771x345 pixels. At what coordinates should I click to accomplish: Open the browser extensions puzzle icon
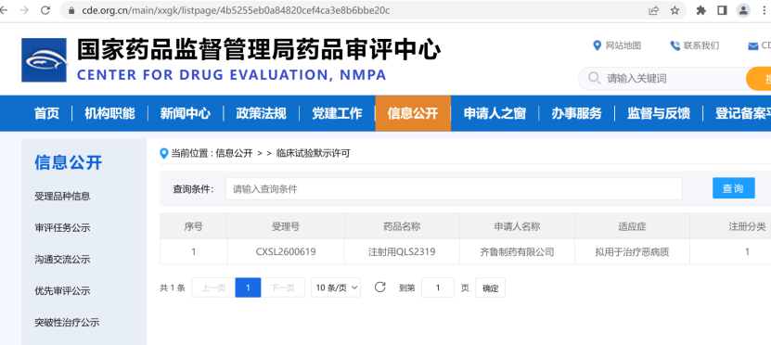tap(701, 10)
